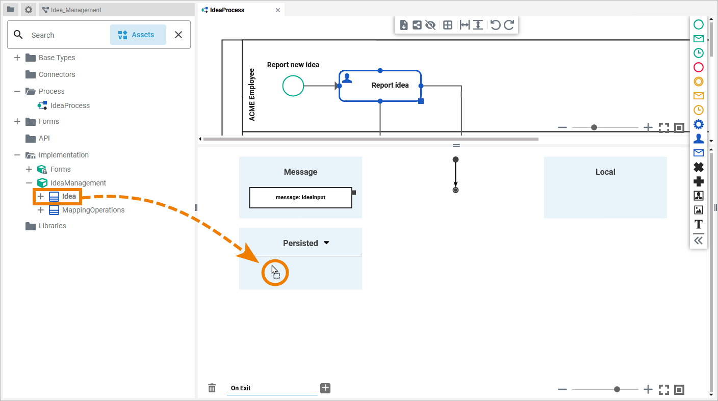
Task: Select the green timer start event icon
Action: [x=699, y=53]
